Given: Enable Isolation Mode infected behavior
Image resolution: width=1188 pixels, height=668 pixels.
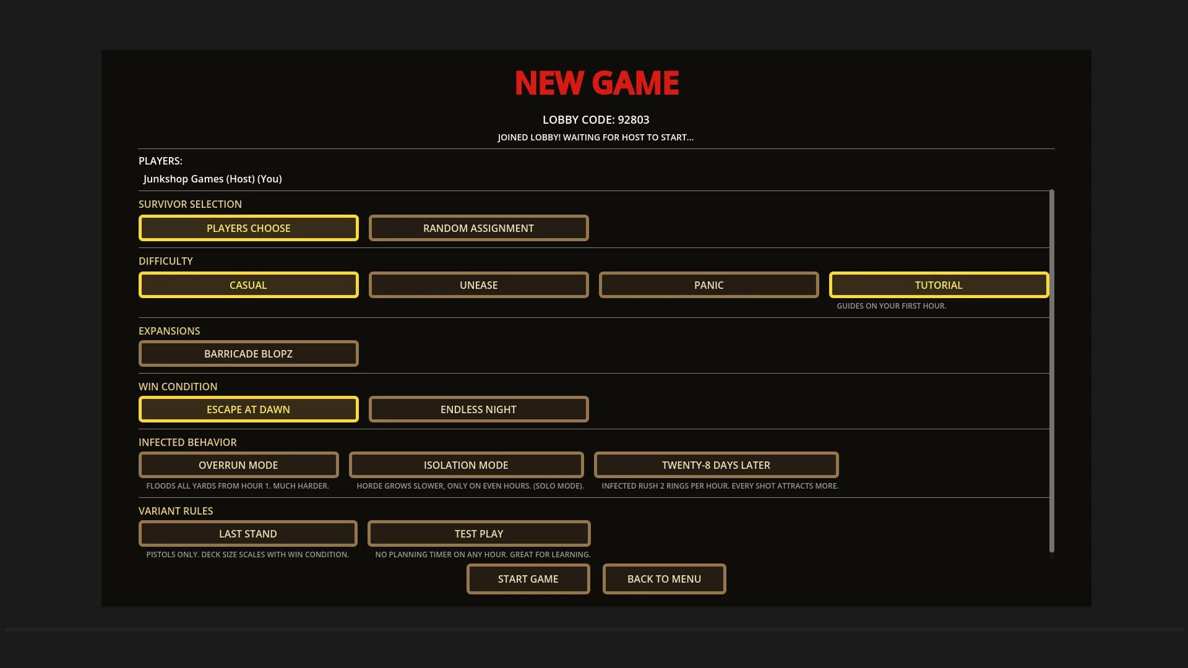Looking at the screenshot, I should point(466,465).
